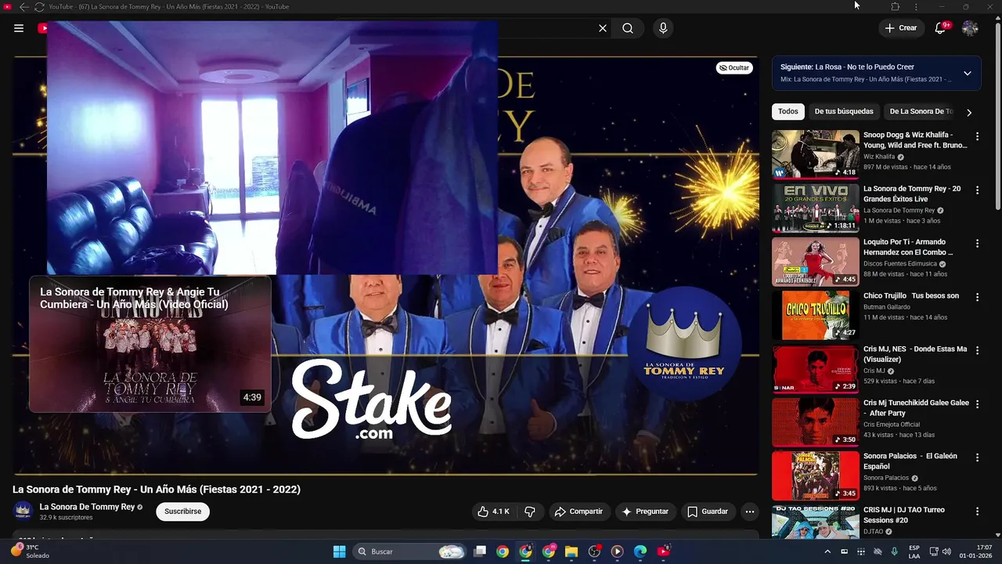The image size is (1002, 564).
Task: Open the account avatar menu
Action: tap(970, 28)
